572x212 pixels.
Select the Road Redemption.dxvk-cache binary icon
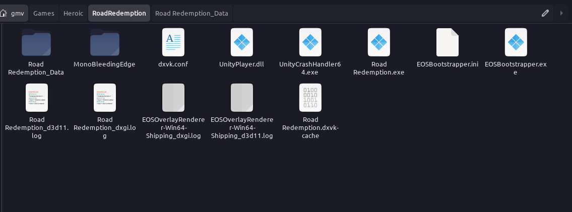(310, 98)
